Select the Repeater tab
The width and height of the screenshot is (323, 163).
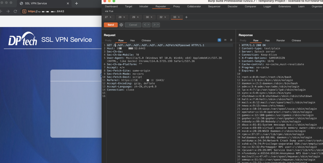click(x=161, y=7)
